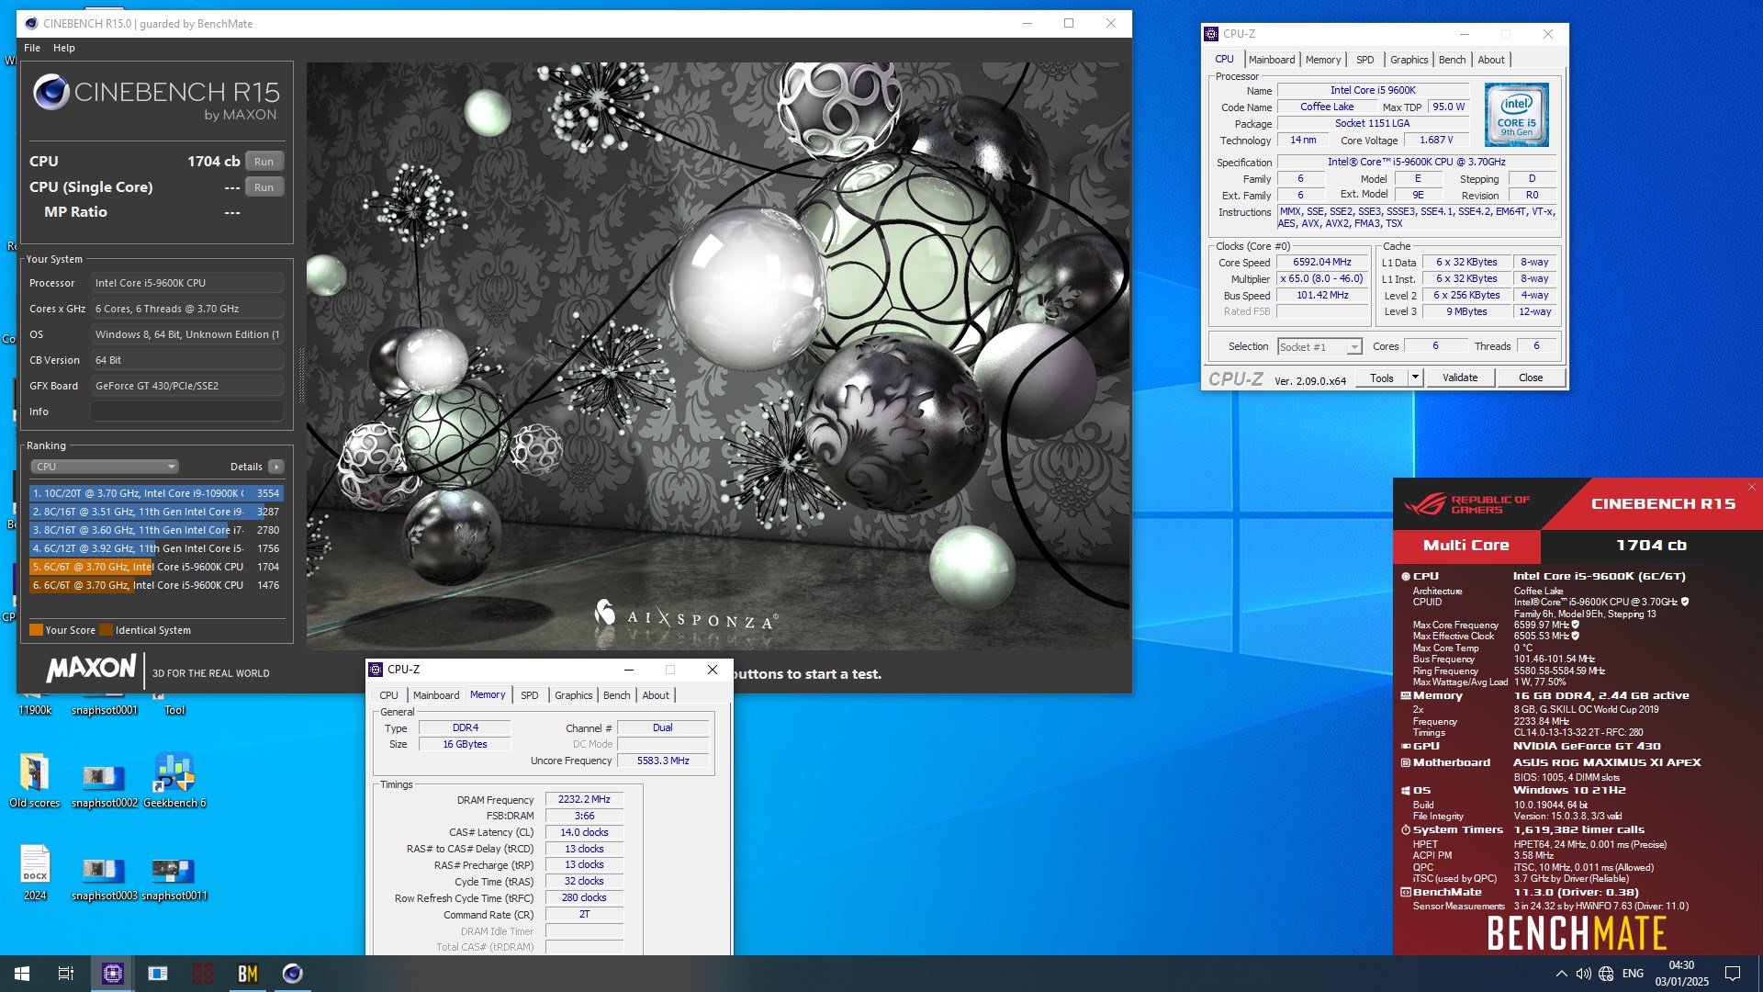Open the CPU ranking dropdown in Cinebench
Viewport: 1763px width, 992px height.
[104, 467]
